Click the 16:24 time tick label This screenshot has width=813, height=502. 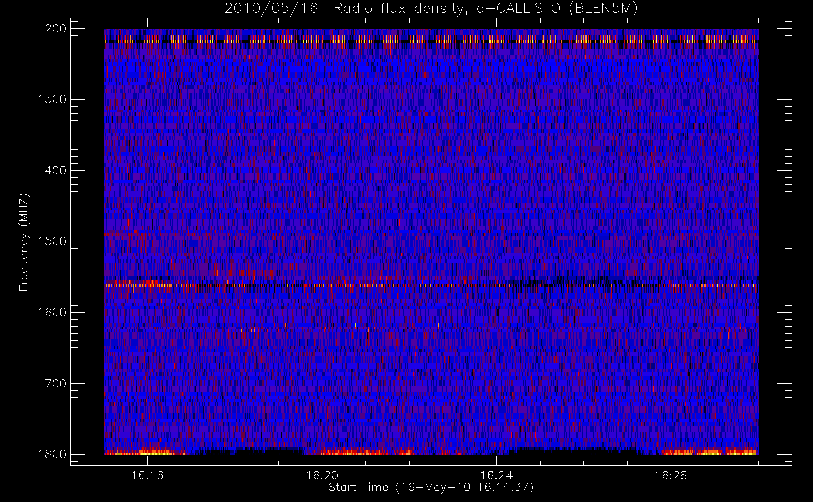496,475
